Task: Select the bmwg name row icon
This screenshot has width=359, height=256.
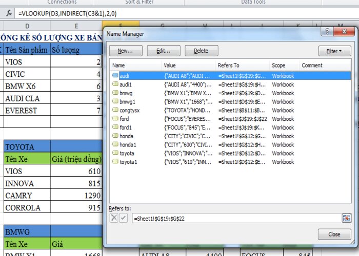Action: [x=115, y=93]
